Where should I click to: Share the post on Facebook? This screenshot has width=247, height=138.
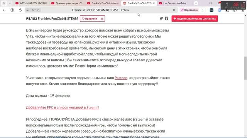[166, 18]
